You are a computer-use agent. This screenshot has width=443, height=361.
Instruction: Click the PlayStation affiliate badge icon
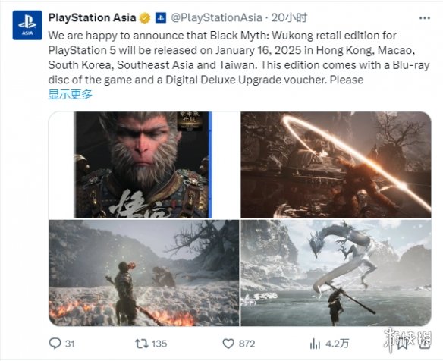(x=161, y=17)
